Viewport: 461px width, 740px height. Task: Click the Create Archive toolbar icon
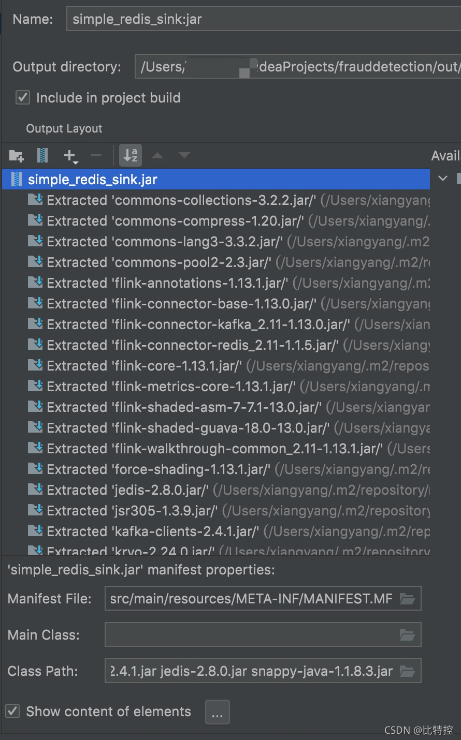click(x=42, y=155)
